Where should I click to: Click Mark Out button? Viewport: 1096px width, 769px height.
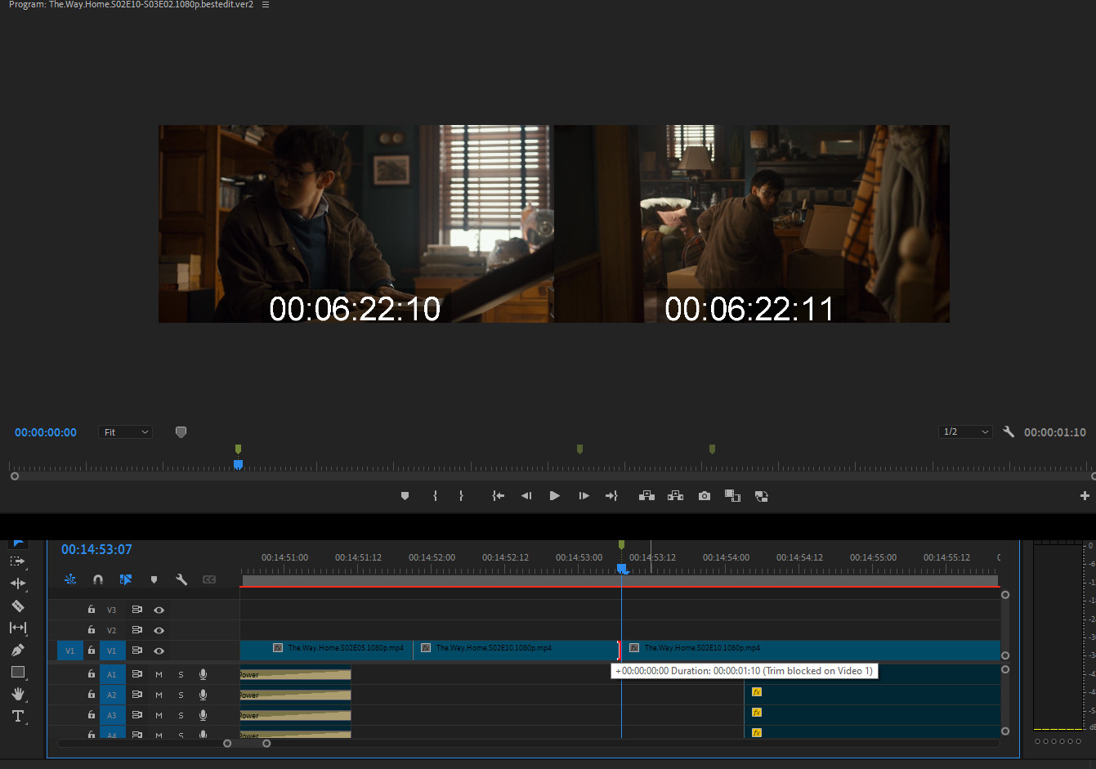coord(461,496)
